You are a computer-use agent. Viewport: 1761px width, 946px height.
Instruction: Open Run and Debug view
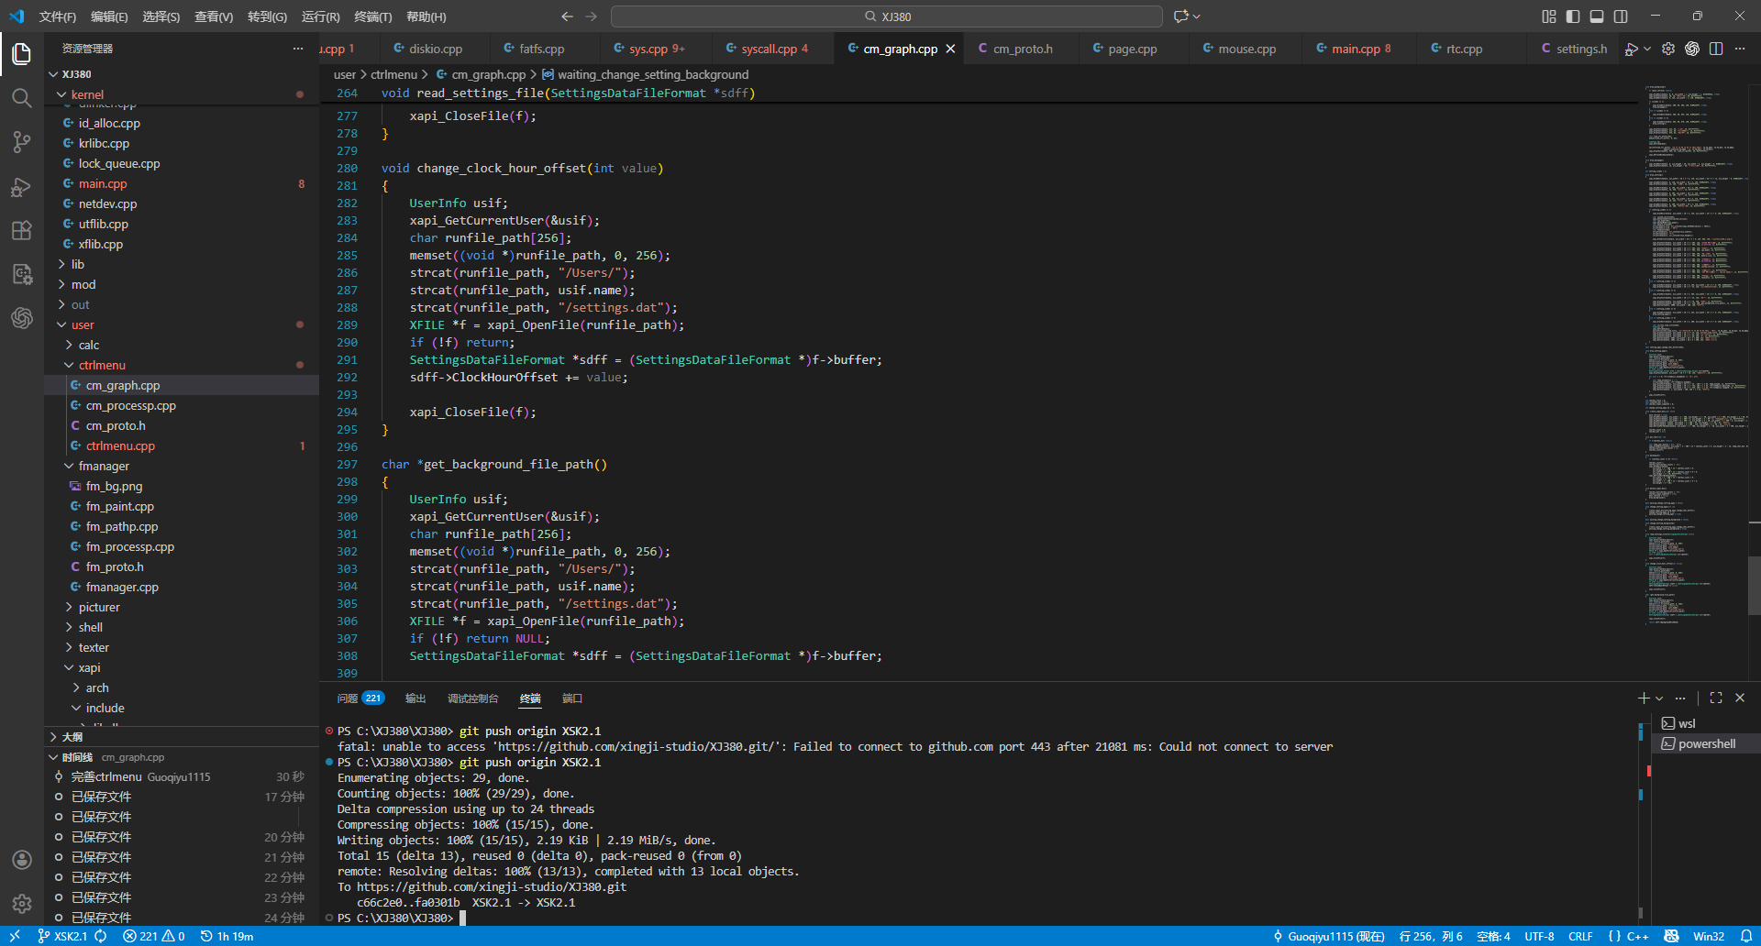[x=22, y=187]
